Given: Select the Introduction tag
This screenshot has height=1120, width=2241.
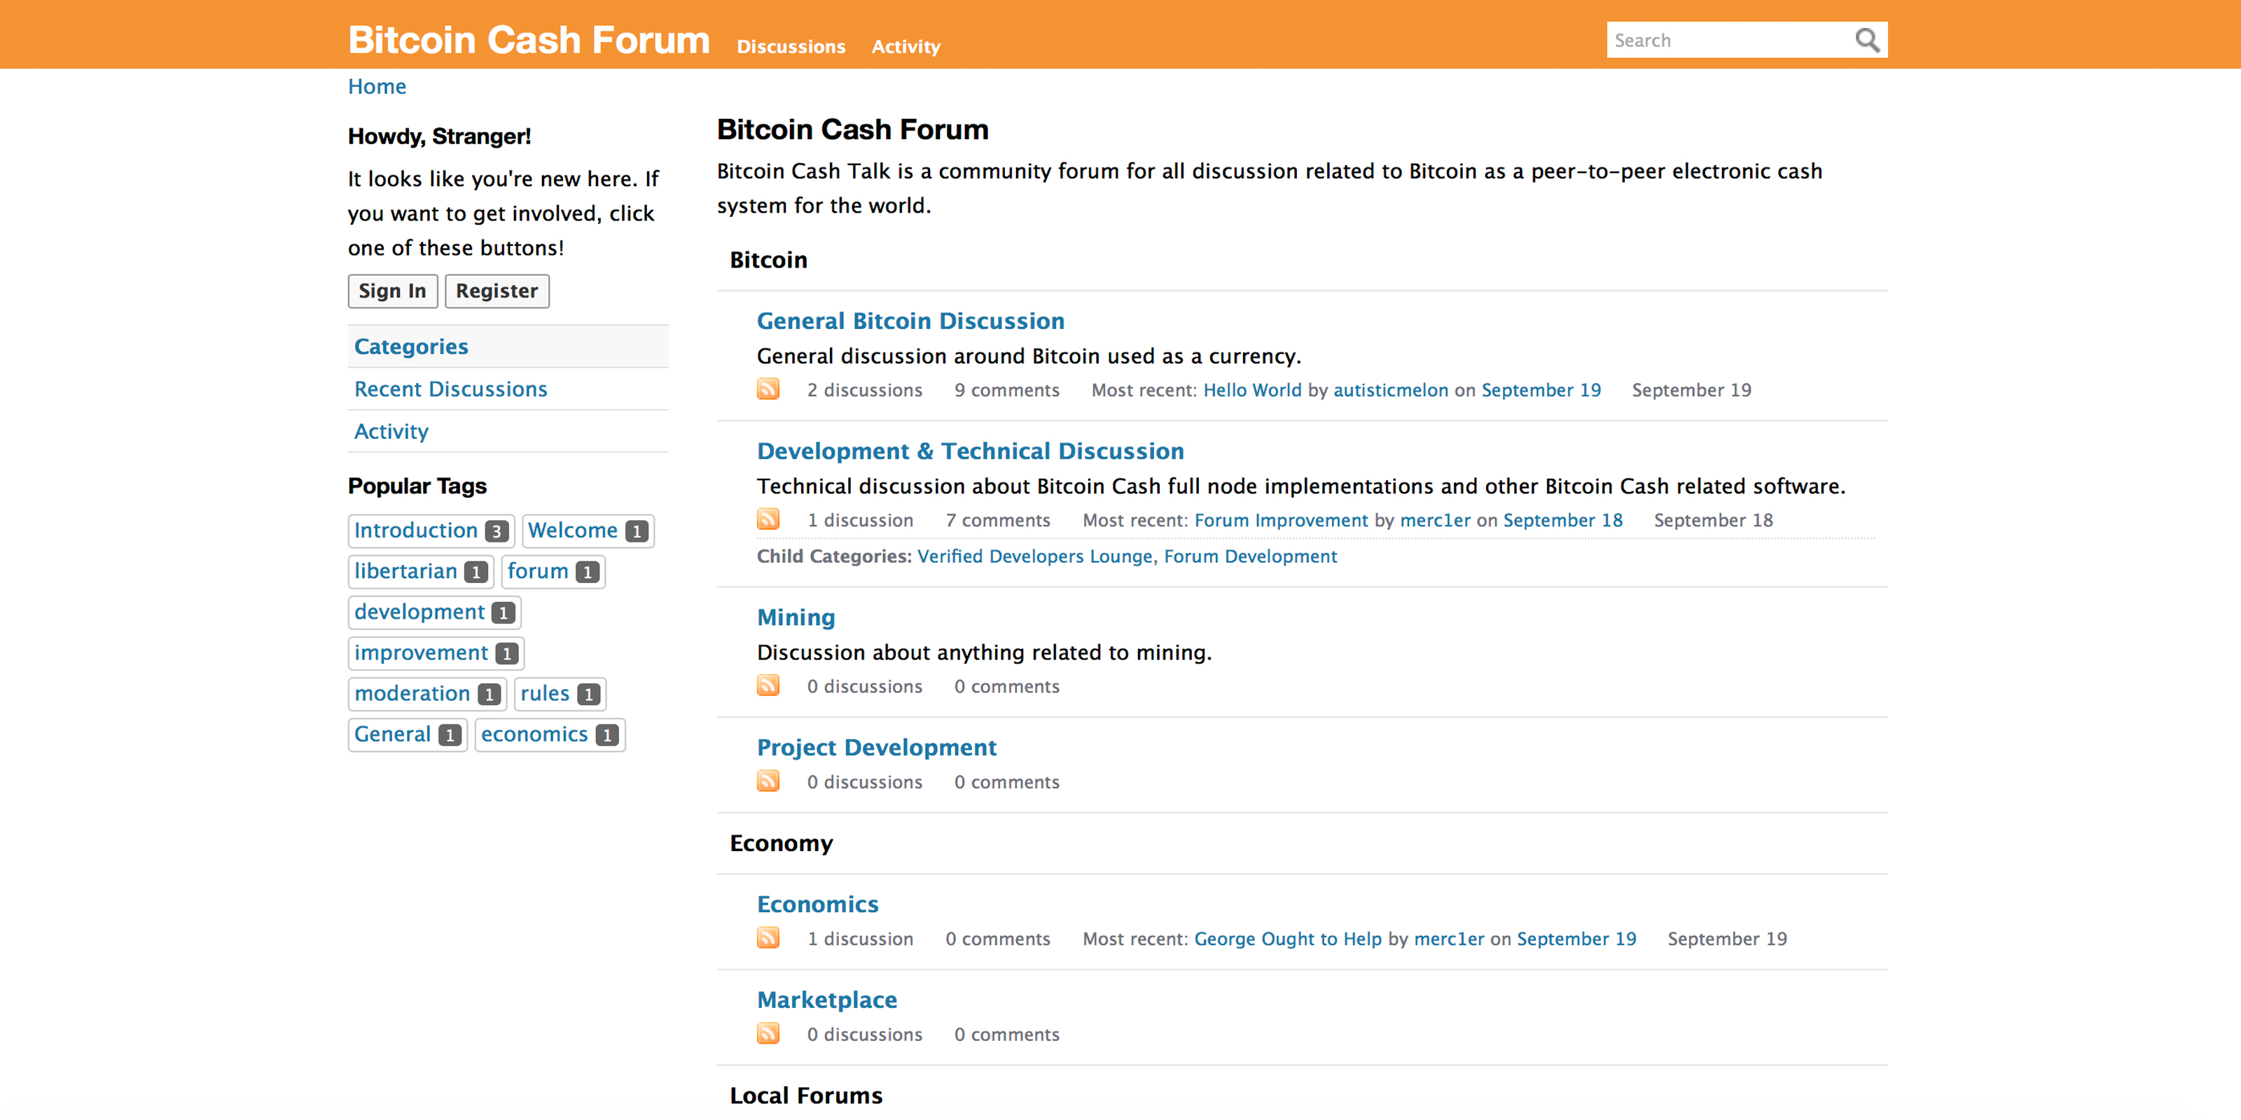Looking at the screenshot, I should click(417, 531).
